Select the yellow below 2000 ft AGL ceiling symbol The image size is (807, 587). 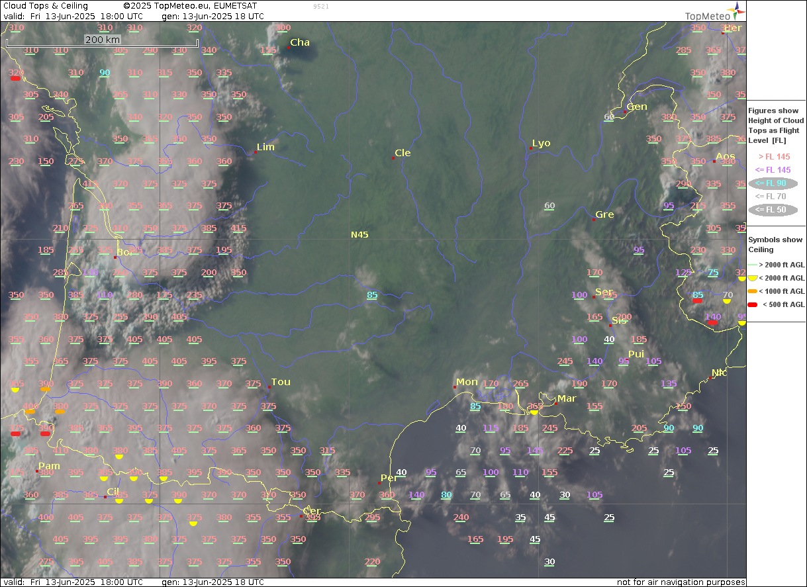point(753,278)
